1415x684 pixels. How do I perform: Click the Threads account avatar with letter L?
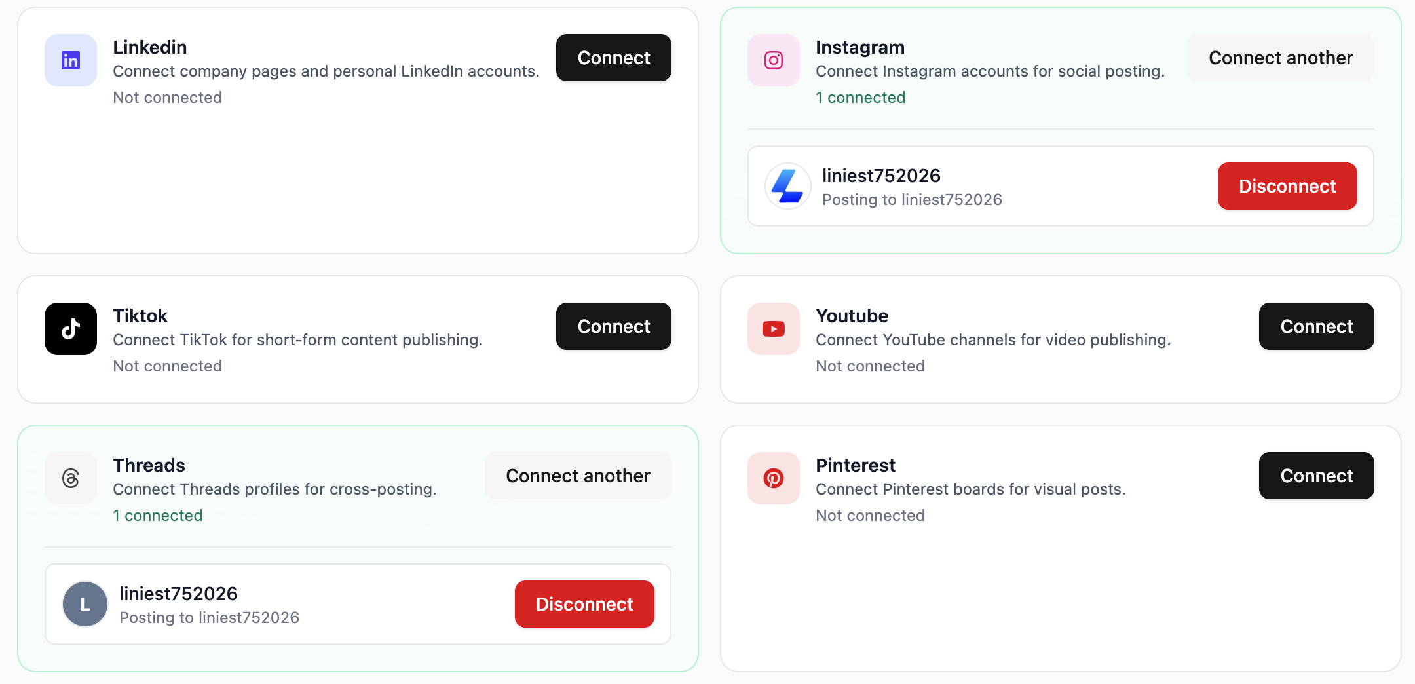pos(85,604)
